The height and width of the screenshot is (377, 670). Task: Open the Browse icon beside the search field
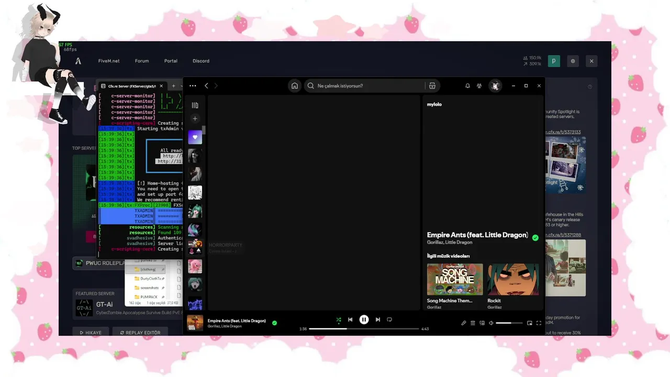[x=432, y=86]
